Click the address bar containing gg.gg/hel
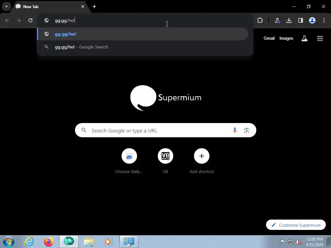Image resolution: width=331 pixels, height=248 pixels. [145, 20]
